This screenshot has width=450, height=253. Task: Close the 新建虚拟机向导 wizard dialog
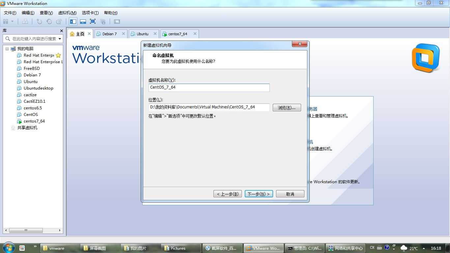click(x=299, y=44)
